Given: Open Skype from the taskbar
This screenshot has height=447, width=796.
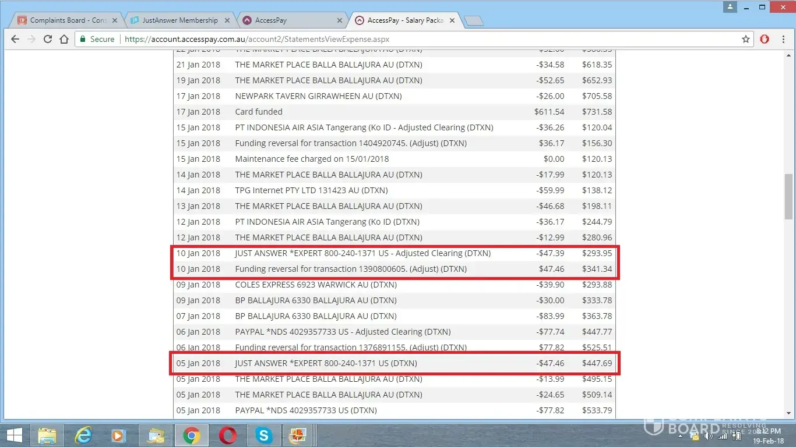Looking at the screenshot, I should (263, 435).
